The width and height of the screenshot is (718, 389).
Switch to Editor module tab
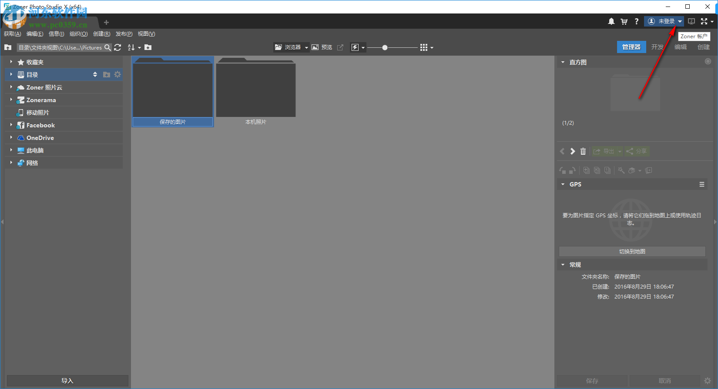point(681,47)
